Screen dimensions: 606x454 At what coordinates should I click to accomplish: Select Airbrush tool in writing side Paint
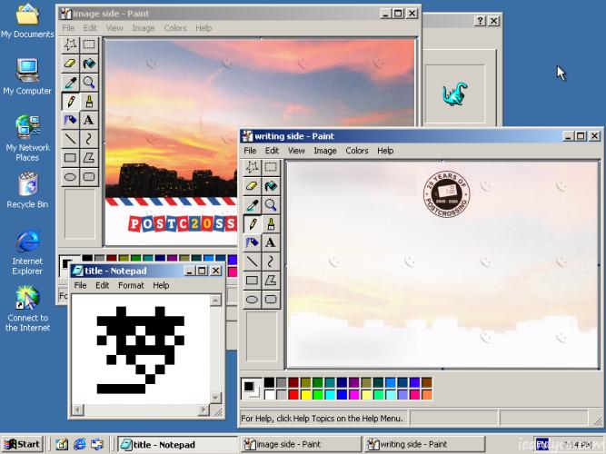(x=252, y=242)
